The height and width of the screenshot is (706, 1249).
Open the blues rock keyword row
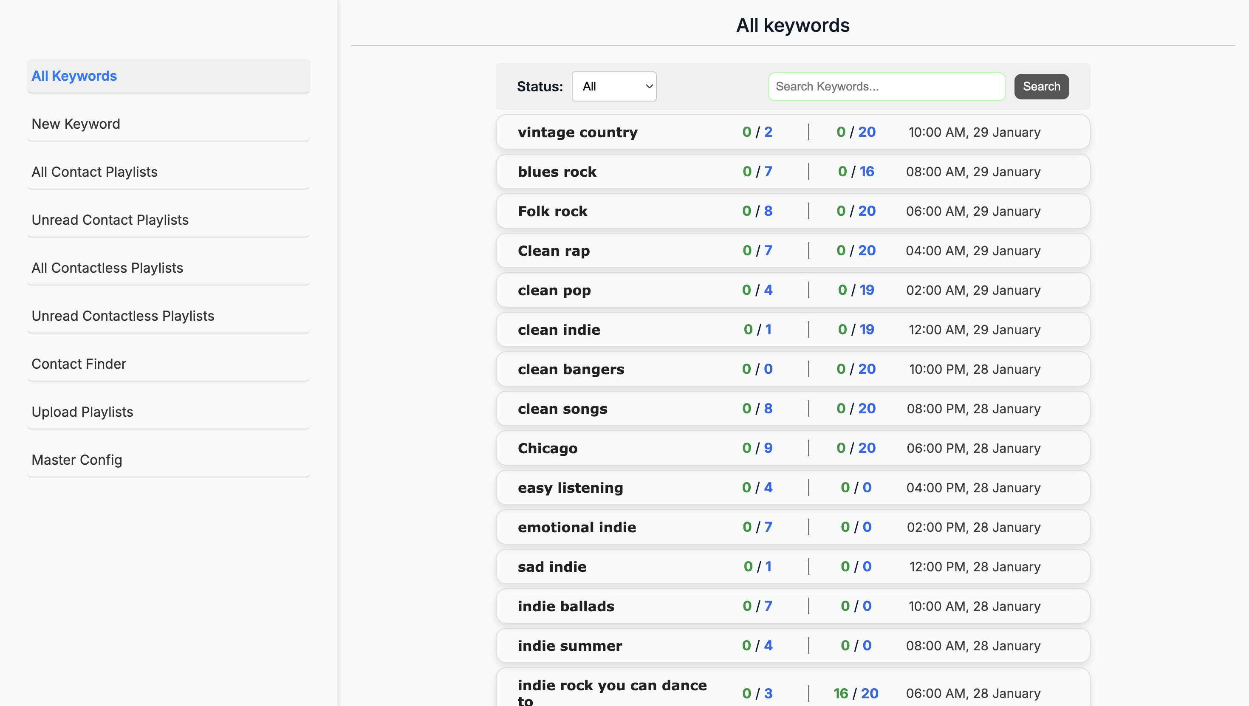793,172
